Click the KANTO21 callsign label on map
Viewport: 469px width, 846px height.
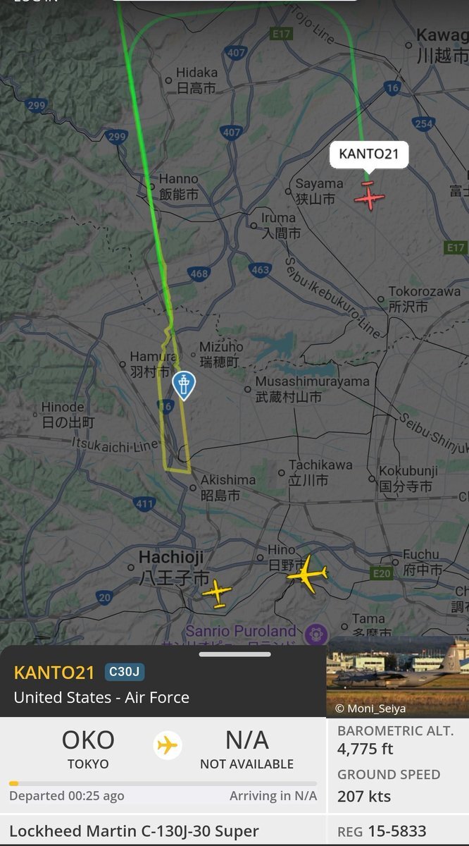[x=369, y=154]
